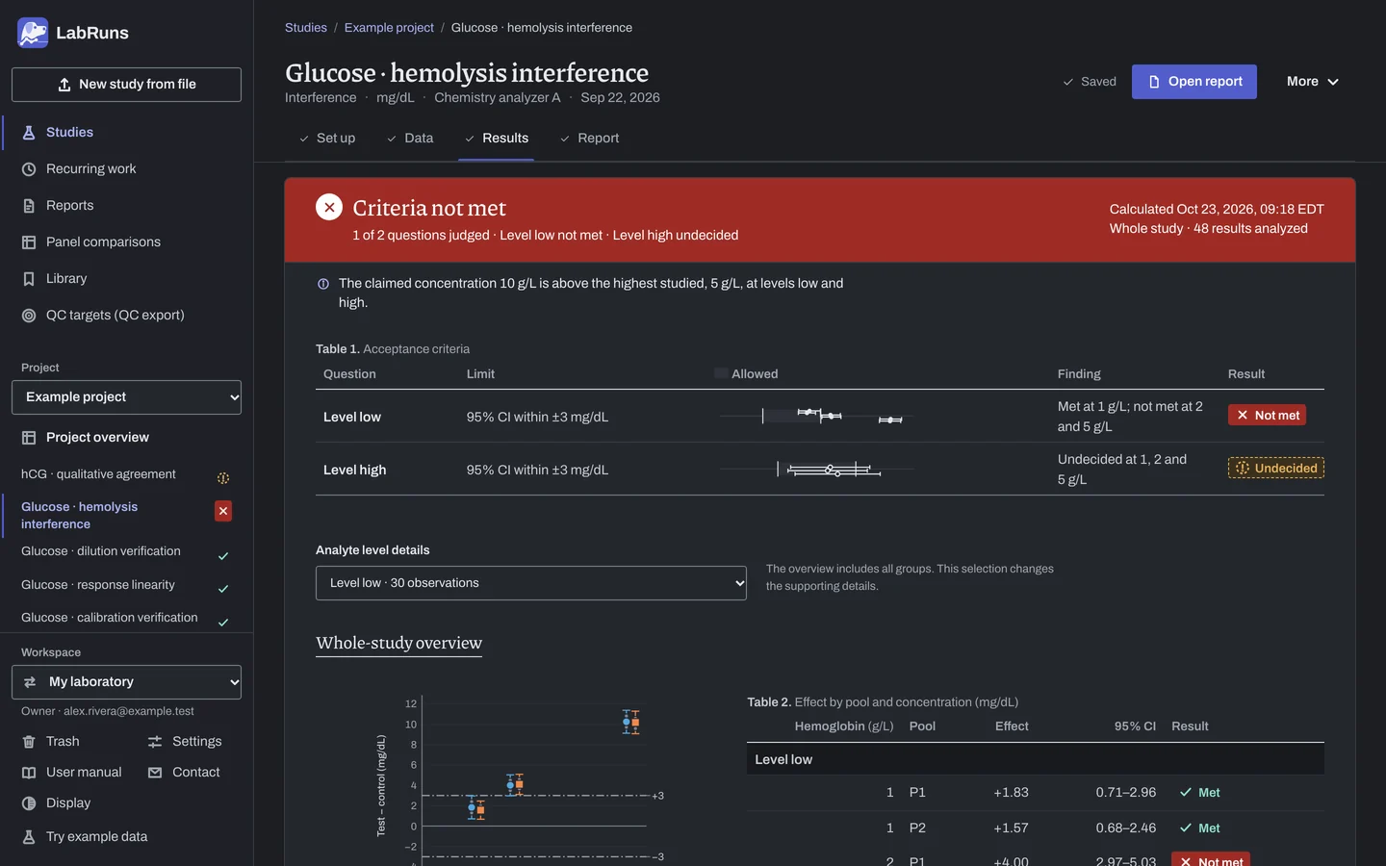Click the Reports document icon
1386x866 pixels.
(29, 206)
